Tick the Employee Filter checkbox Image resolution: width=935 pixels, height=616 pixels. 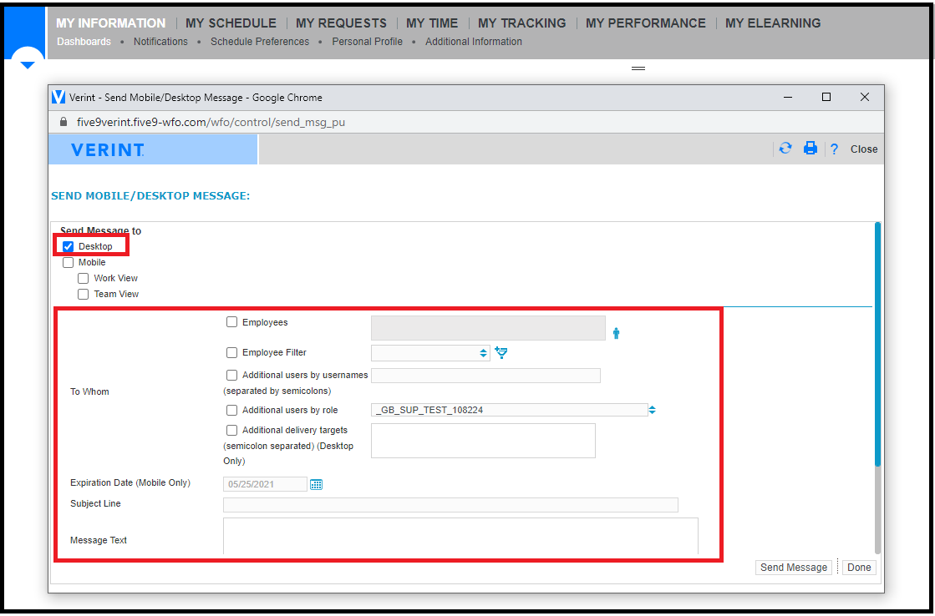click(x=232, y=353)
